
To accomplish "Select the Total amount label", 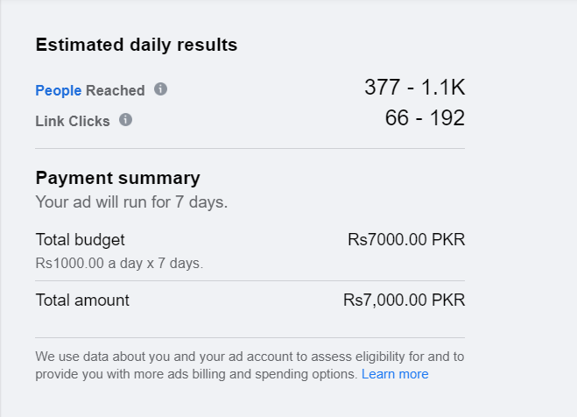I will click(82, 300).
